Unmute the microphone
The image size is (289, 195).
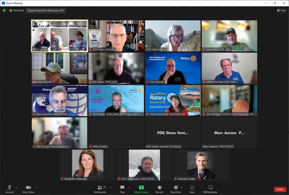click(x=9, y=189)
